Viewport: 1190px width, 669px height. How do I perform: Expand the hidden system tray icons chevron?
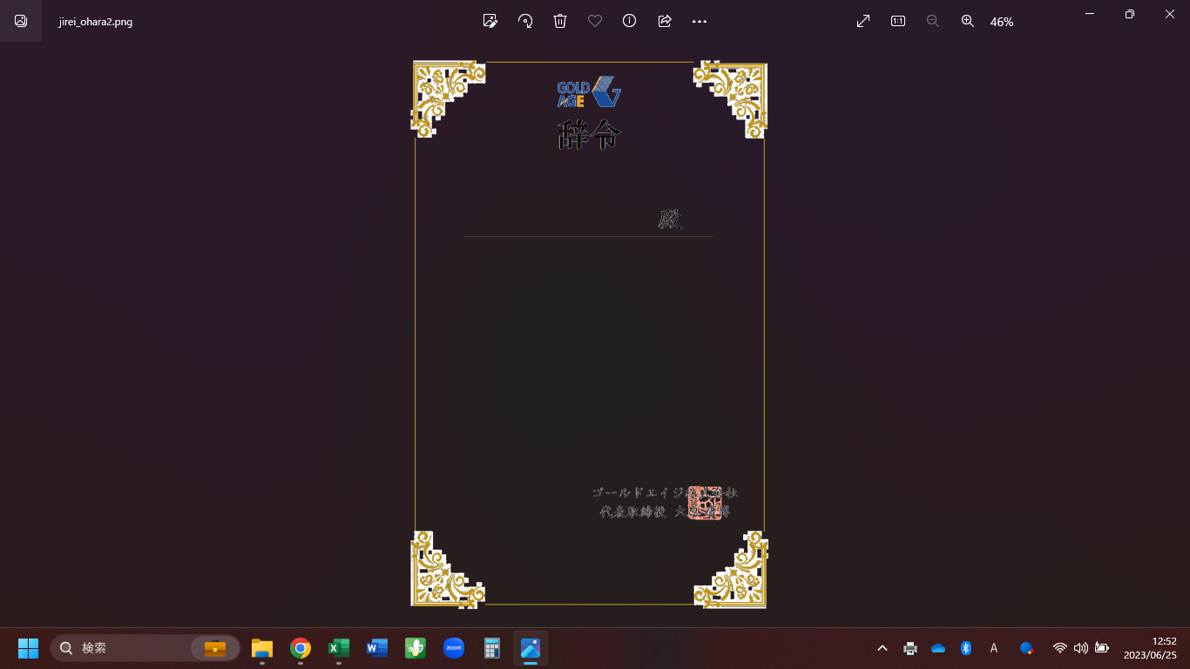(882, 648)
